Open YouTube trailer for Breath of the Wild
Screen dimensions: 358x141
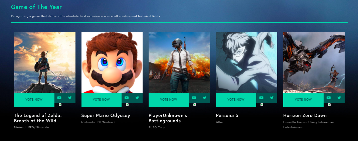point(59,98)
